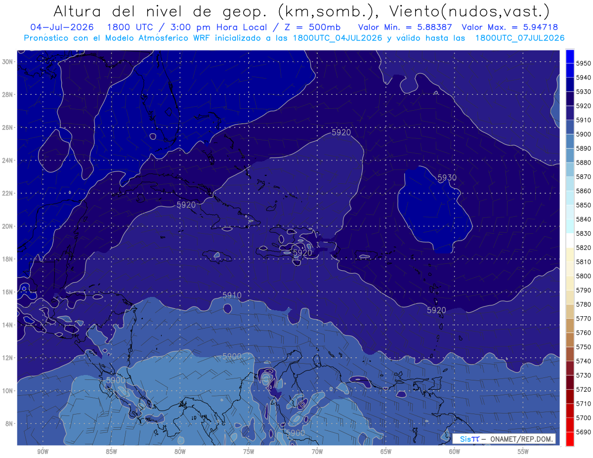The height and width of the screenshot is (458, 593).
Task: Click the 5730 value on the color scale
Action: point(583,375)
